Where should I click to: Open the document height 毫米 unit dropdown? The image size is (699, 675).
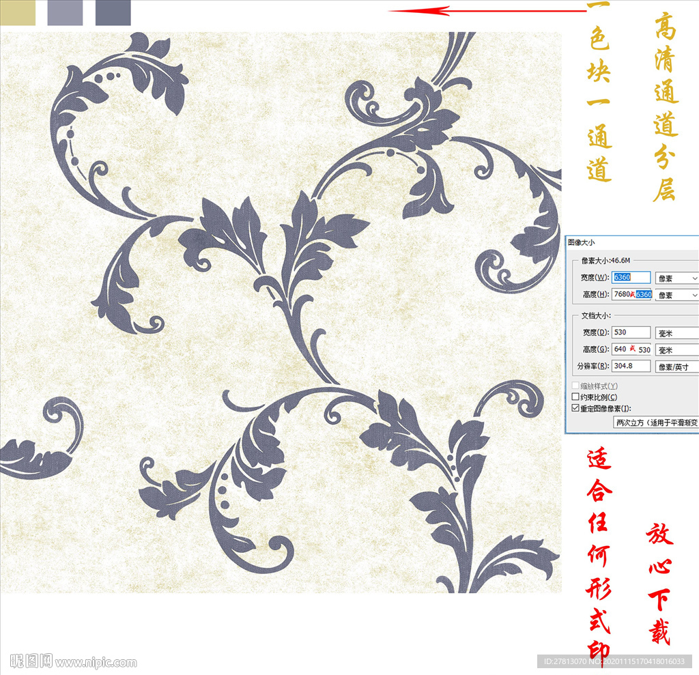(676, 350)
